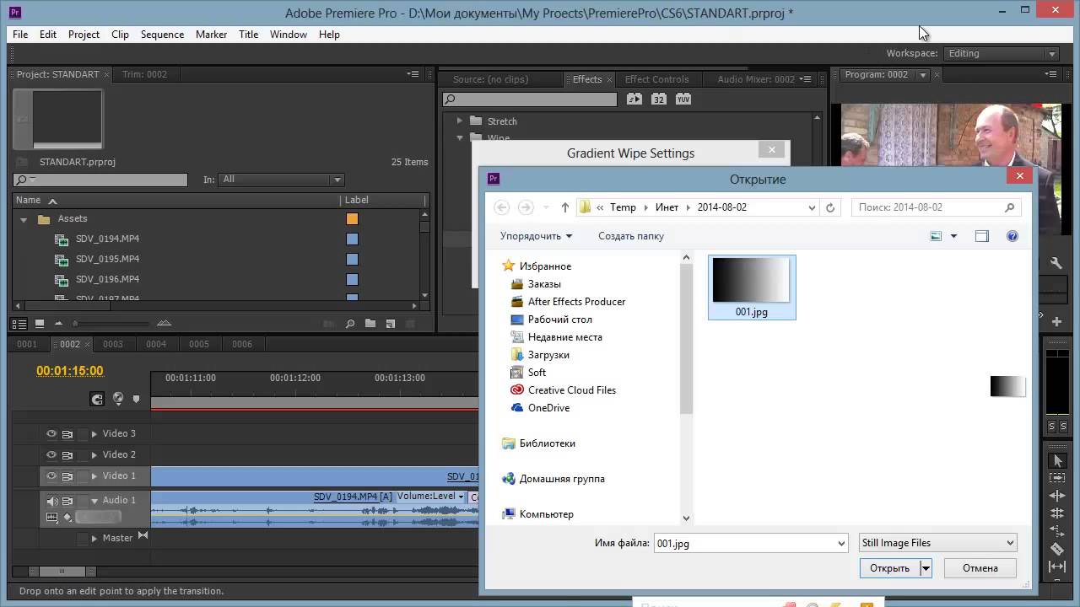Refresh folder in the Open dialog
The image size is (1080, 607).
pos(830,207)
